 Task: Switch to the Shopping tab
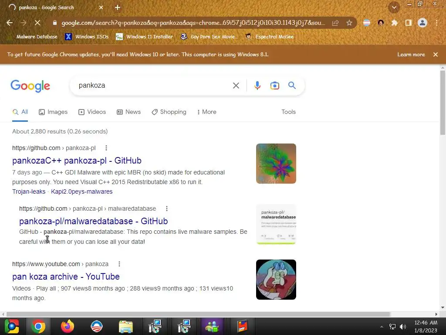[x=169, y=112]
